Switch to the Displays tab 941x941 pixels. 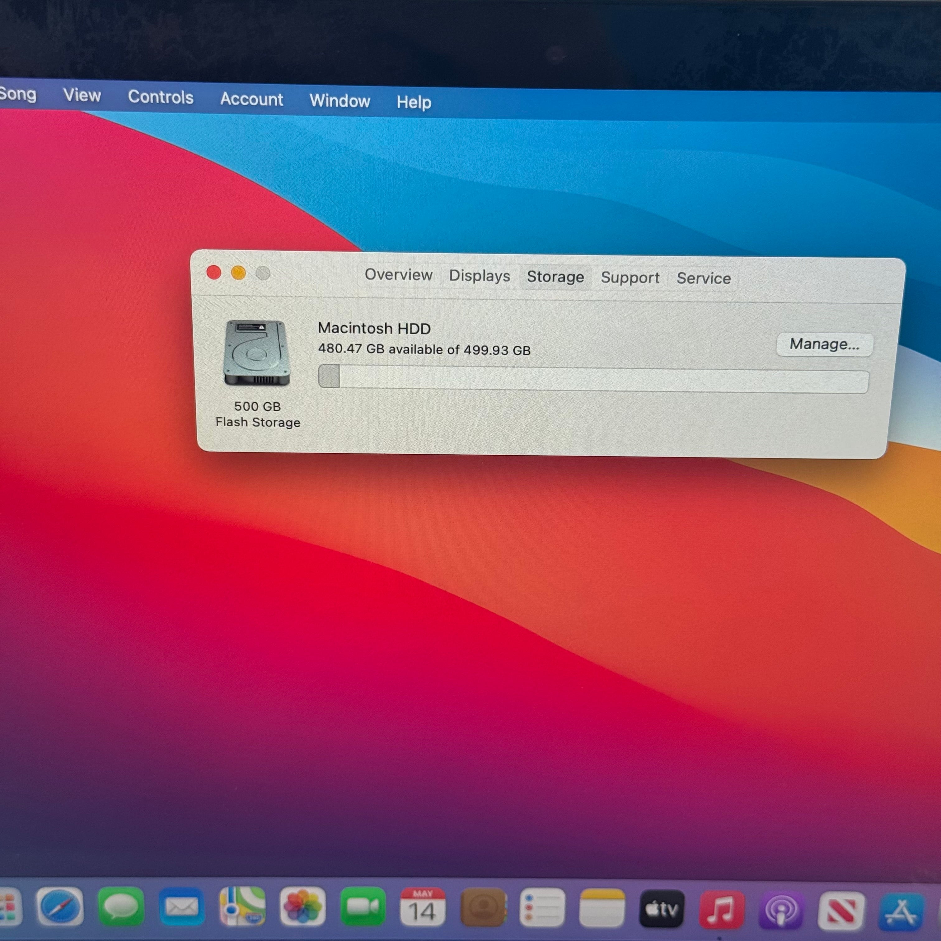(x=479, y=276)
